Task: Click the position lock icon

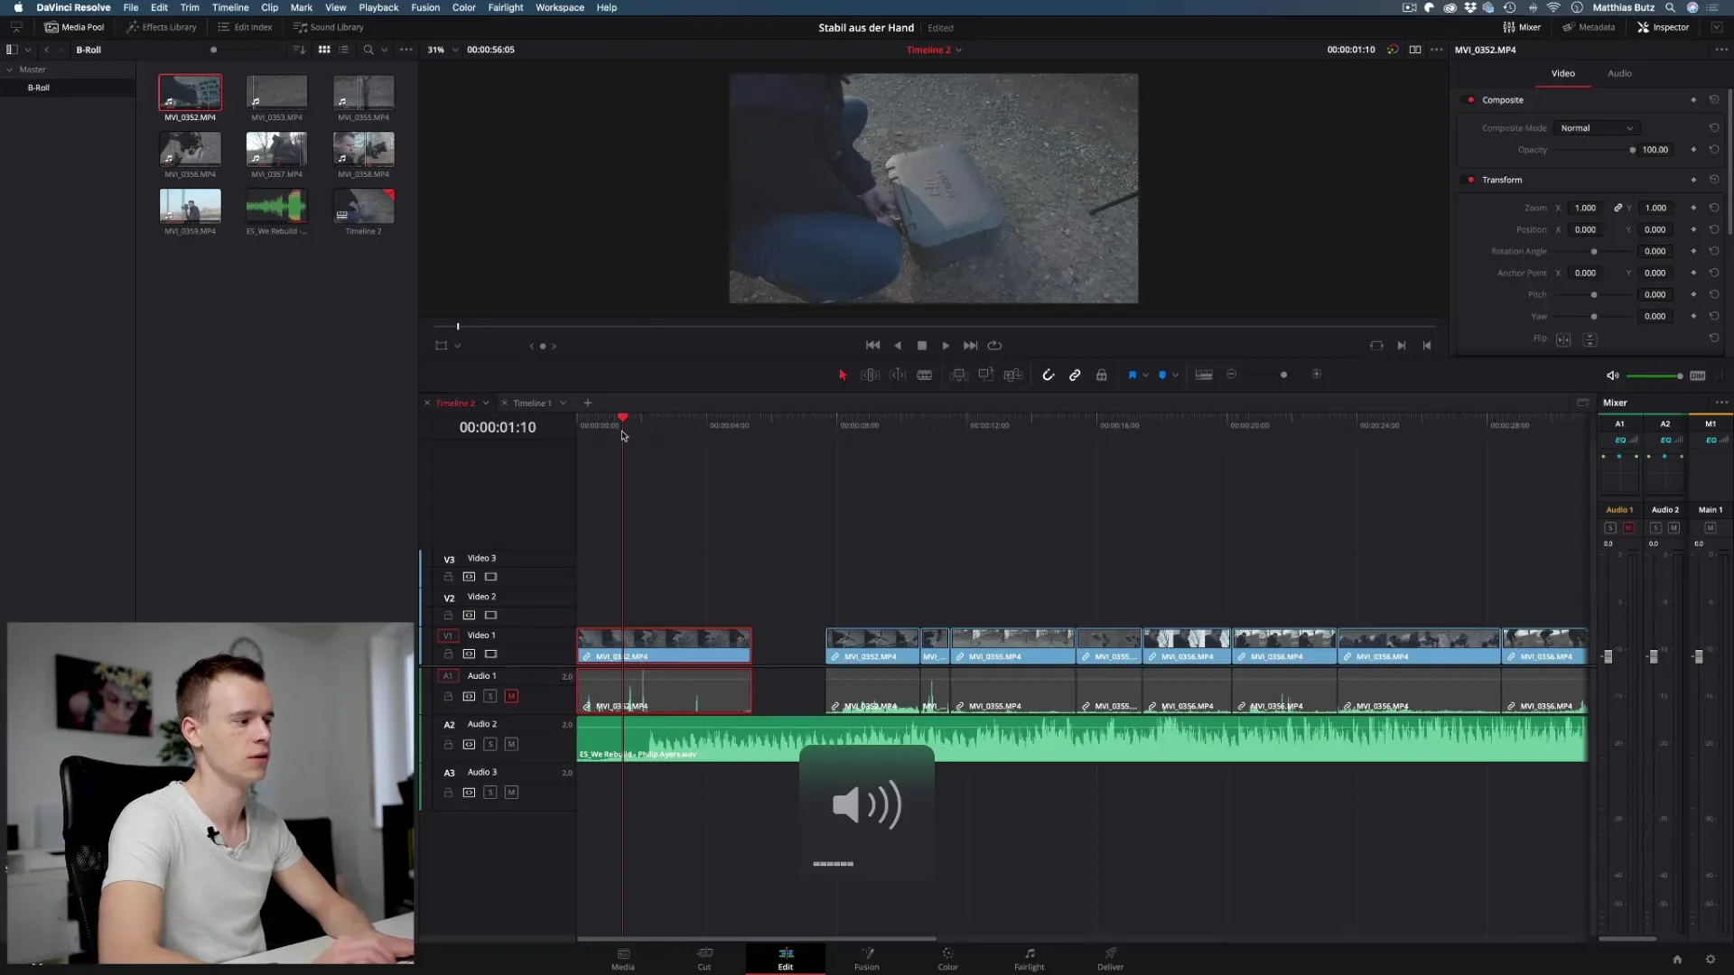Action: (1101, 375)
